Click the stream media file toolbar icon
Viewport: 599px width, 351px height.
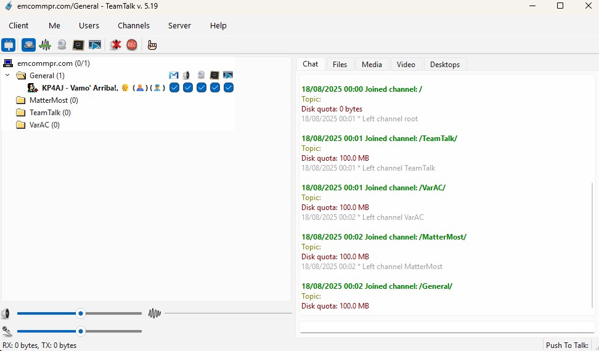point(95,45)
